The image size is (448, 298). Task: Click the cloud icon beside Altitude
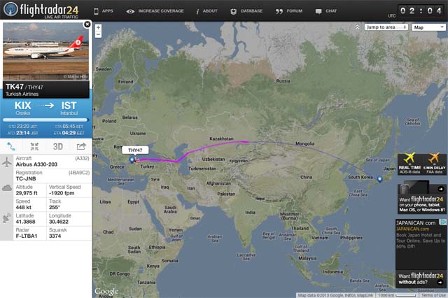pyautogui.click(x=7, y=187)
